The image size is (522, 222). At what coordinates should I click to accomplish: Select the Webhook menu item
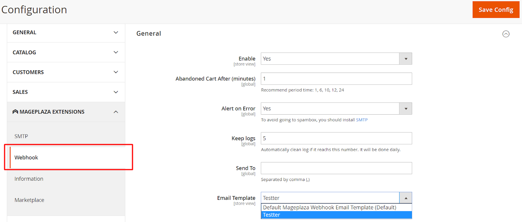[26, 158]
